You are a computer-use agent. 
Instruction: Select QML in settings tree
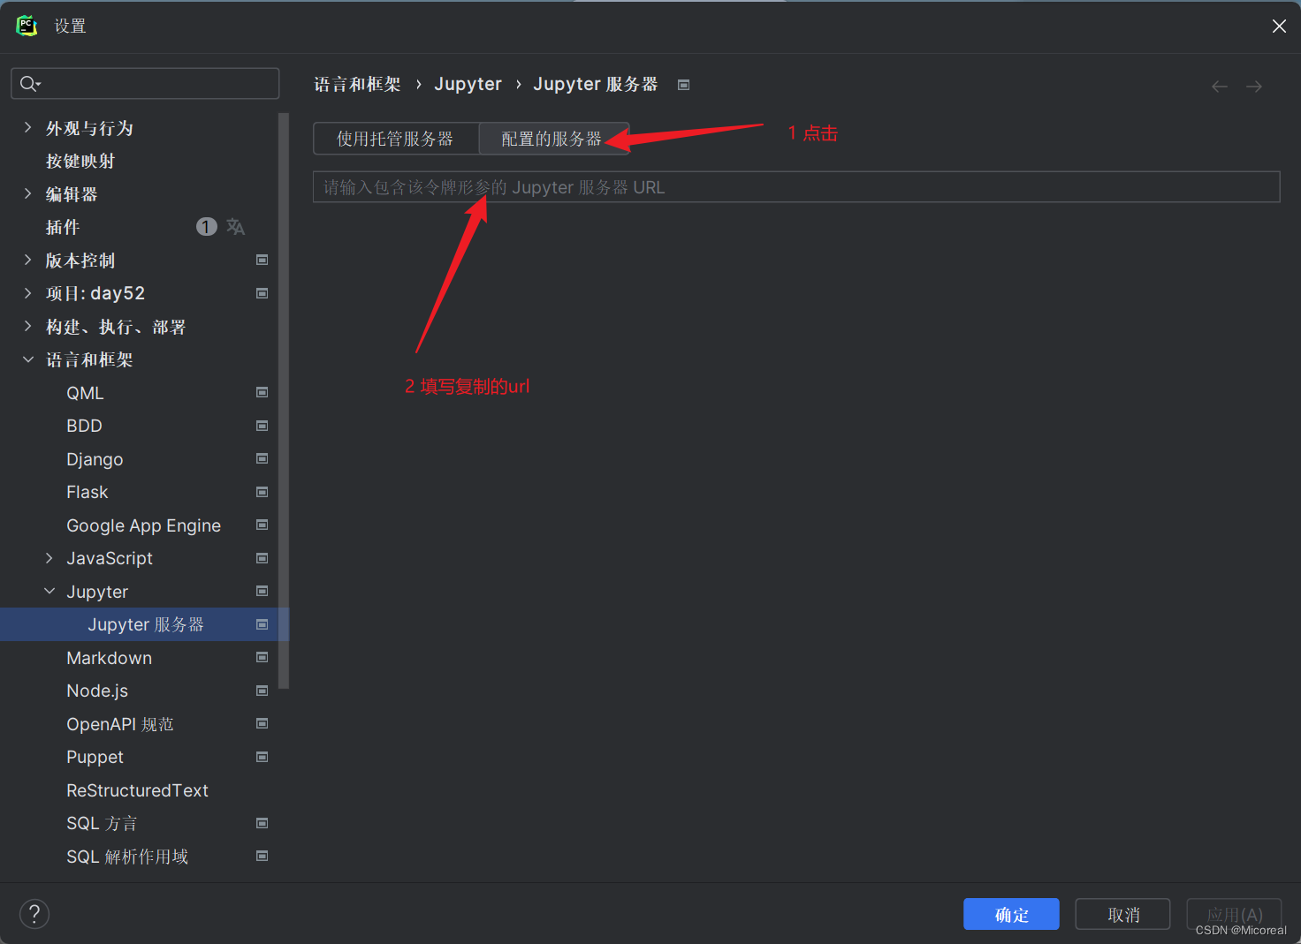[85, 392]
